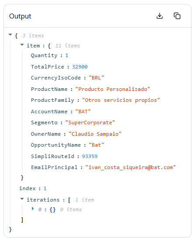Click the Output panel title
The height and width of the screenshot is (238, 192).
point(20,16)
